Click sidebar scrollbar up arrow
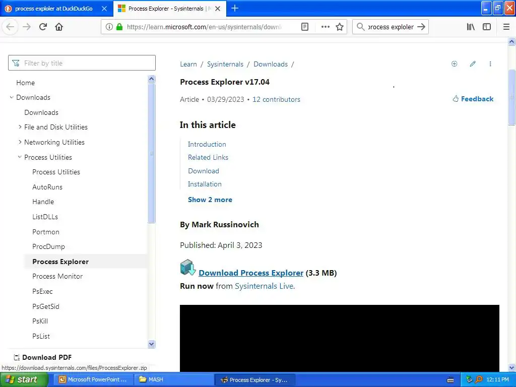The width and height of the screenshot is (516, 387). pyautogui.click(x=151, y=79)
